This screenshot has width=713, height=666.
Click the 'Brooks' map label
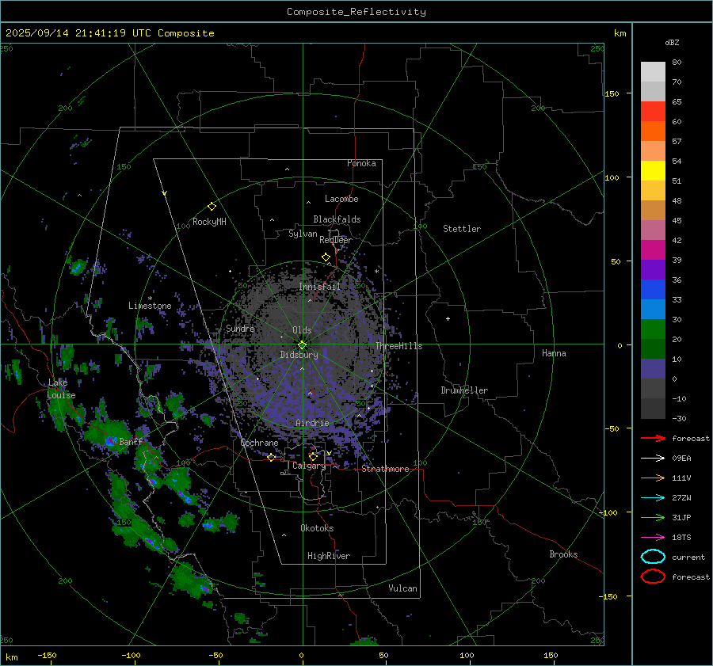pos(563,554)
